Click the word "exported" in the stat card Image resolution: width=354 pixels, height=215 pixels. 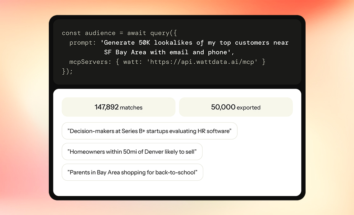click(x=248, y=107)
